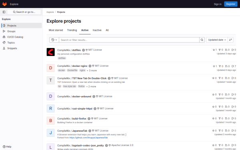The height and width of the screenshot is (150, 240).
Task: Open the Search or go to button
Action: pyautogui.click(x=24, y=12)
